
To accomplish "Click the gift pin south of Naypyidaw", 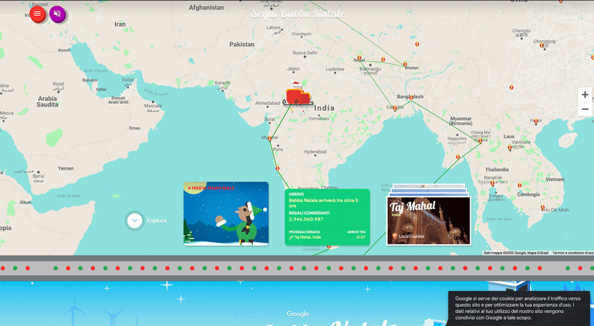I will 458,157.
